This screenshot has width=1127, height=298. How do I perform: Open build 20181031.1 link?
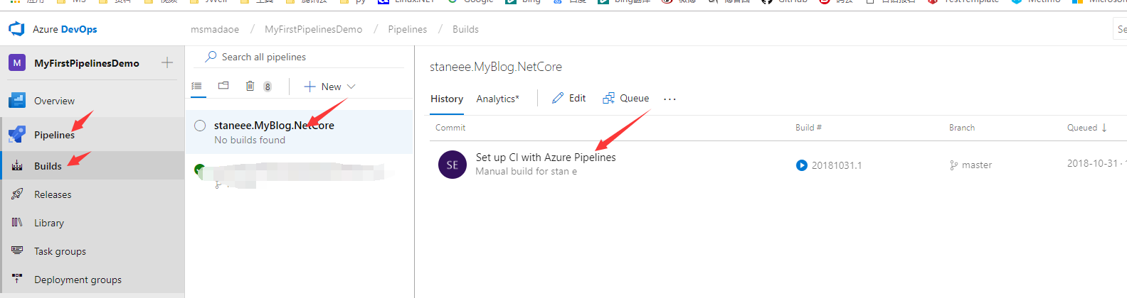click(x=836, y=165)
